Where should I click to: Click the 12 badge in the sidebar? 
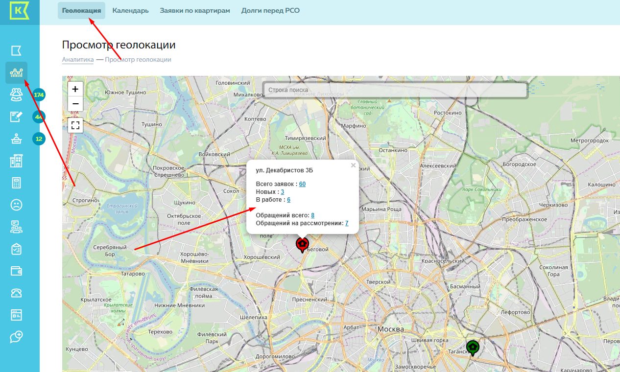[x=39, y=139]
